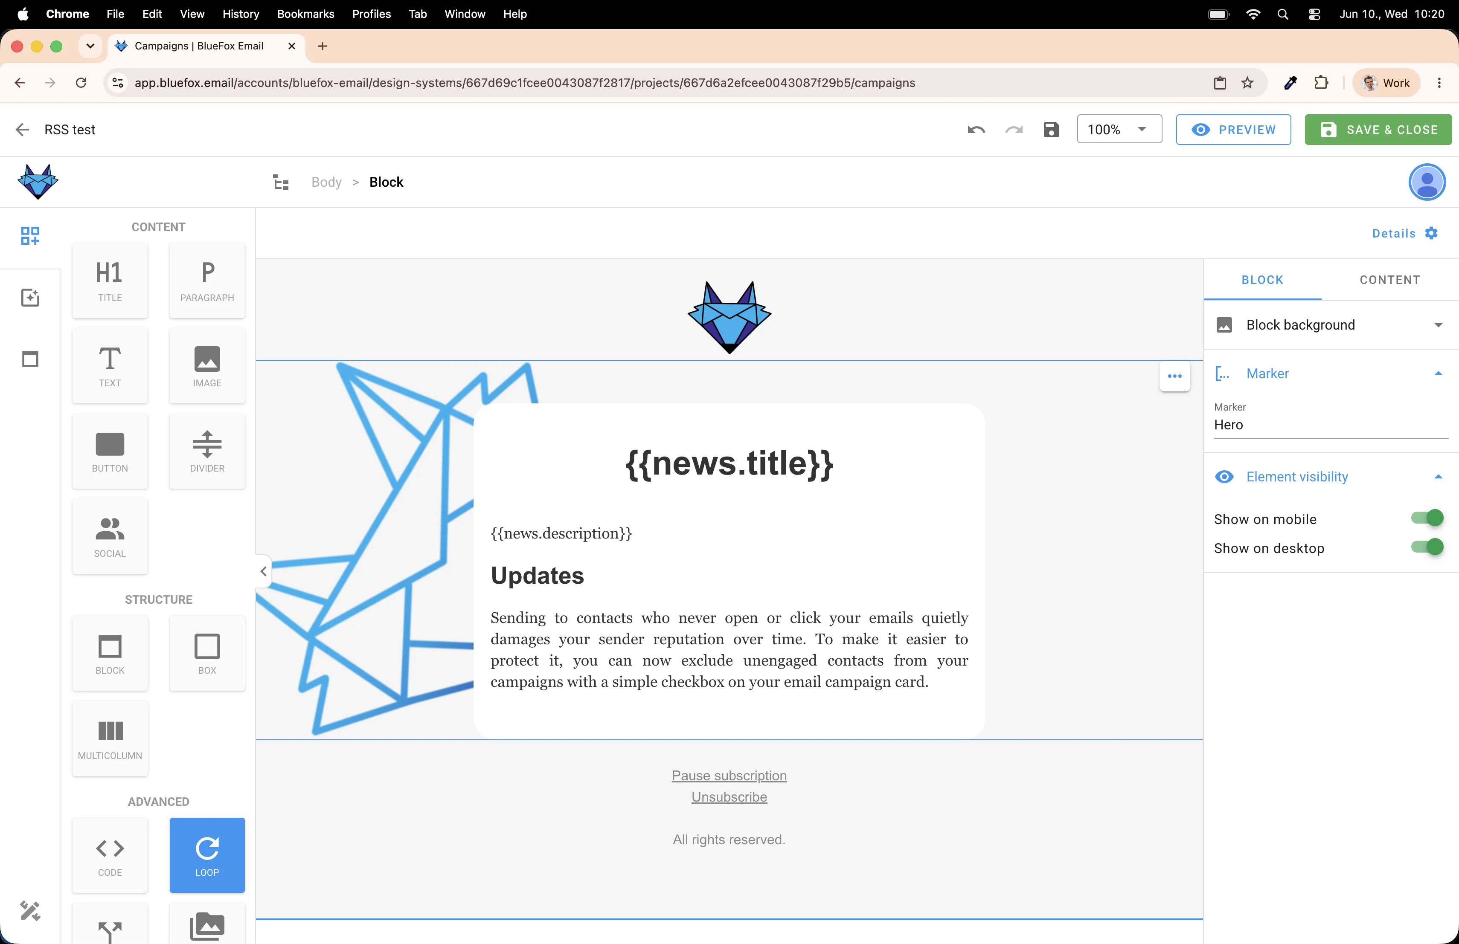Add a Code advanced element
The width and height of the screenshot is (1459, 944).
[110, 855]
